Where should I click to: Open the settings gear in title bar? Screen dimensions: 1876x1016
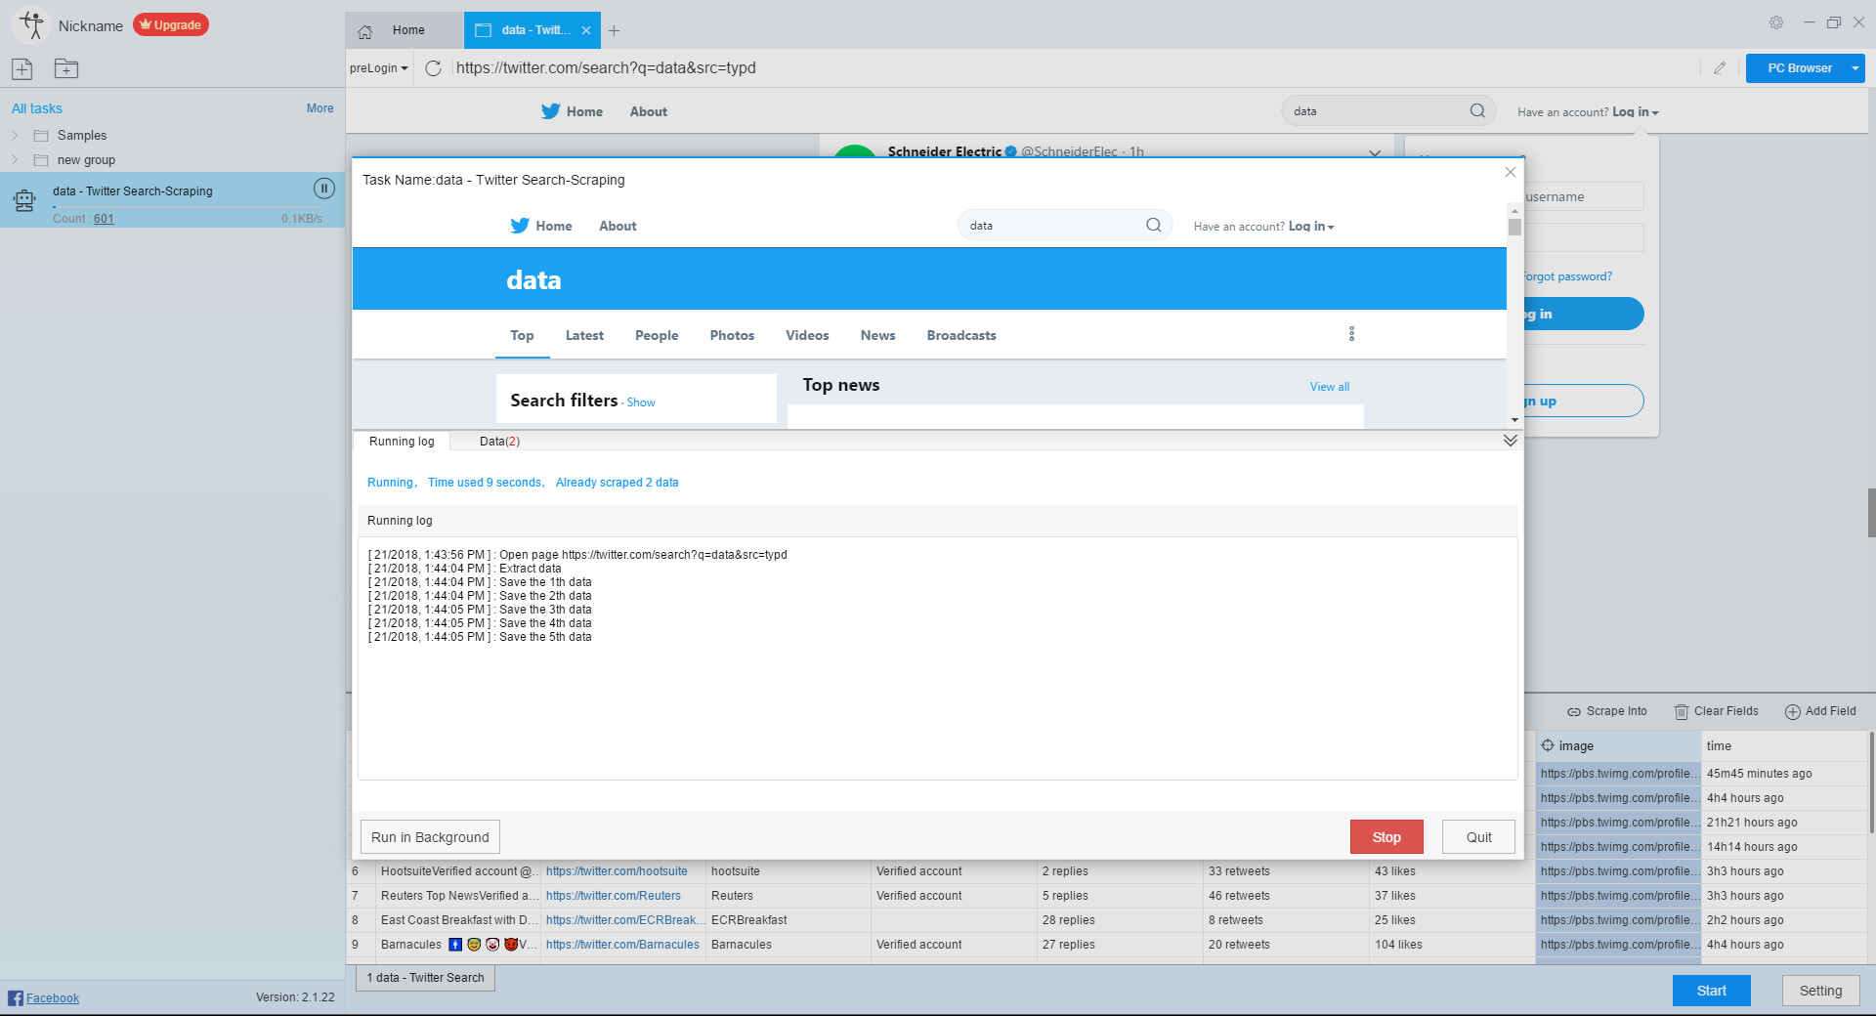[1776, 22]
